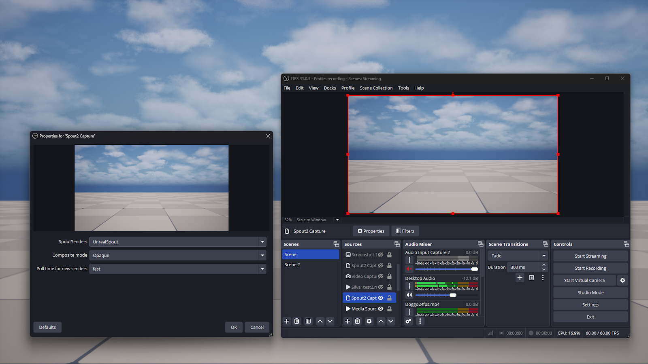Pop out the Audio Mixer dock
648x364 pixels.
(x=480, y=244)
